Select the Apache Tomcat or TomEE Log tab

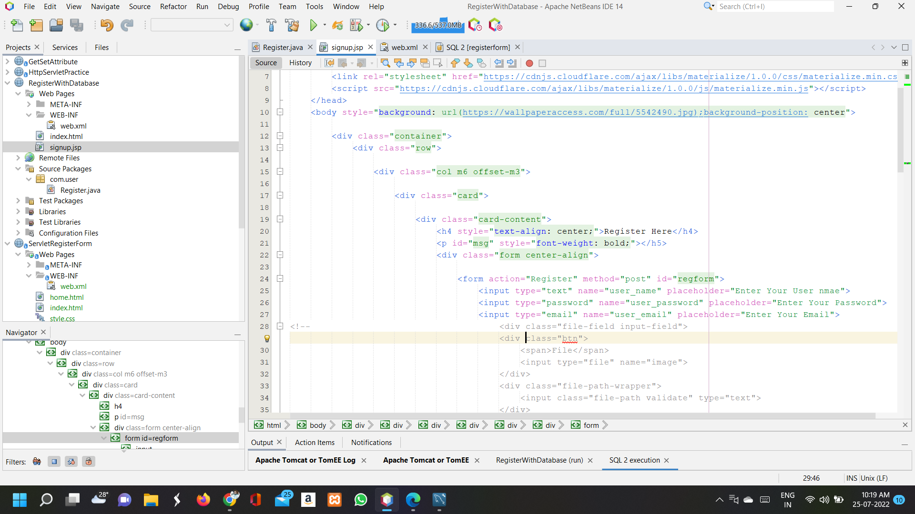pyautogui.click(x=305, y=460)
